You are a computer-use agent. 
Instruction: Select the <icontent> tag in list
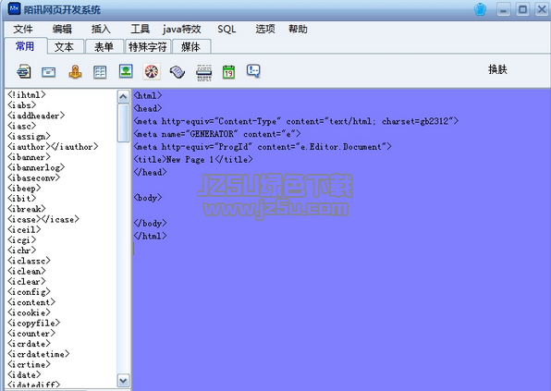pos(31,302)
